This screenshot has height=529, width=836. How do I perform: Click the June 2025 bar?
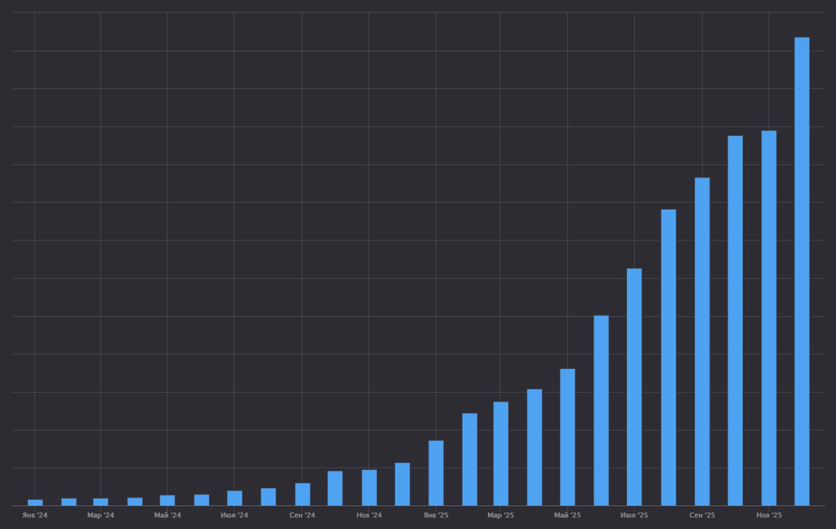601,410
